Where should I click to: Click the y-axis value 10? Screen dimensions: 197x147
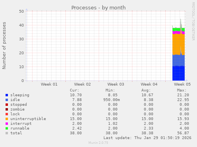(21, 67)
